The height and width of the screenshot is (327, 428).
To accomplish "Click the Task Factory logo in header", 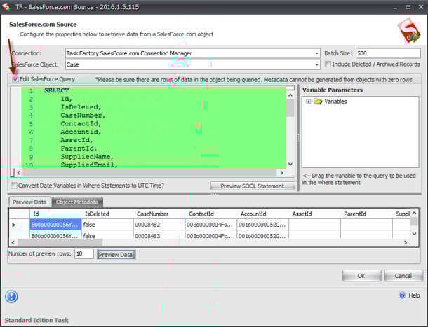I will 409,32.
